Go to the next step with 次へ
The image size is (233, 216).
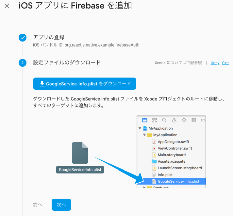coord(61,205)
